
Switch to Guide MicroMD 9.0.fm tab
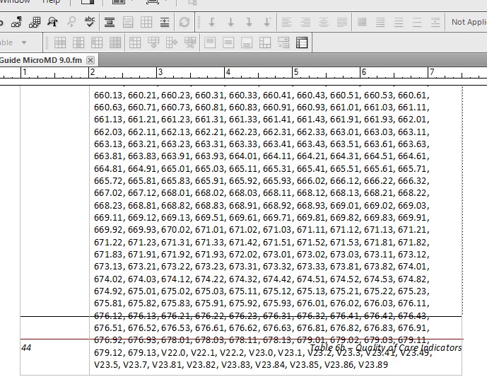[x=41, y=60]
